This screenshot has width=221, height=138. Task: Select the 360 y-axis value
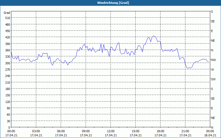pos(8,50)
